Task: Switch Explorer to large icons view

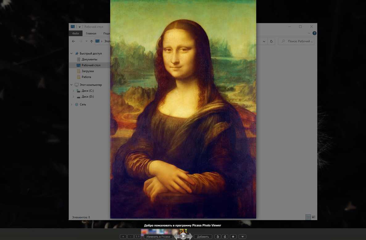Action: (314, 217)
